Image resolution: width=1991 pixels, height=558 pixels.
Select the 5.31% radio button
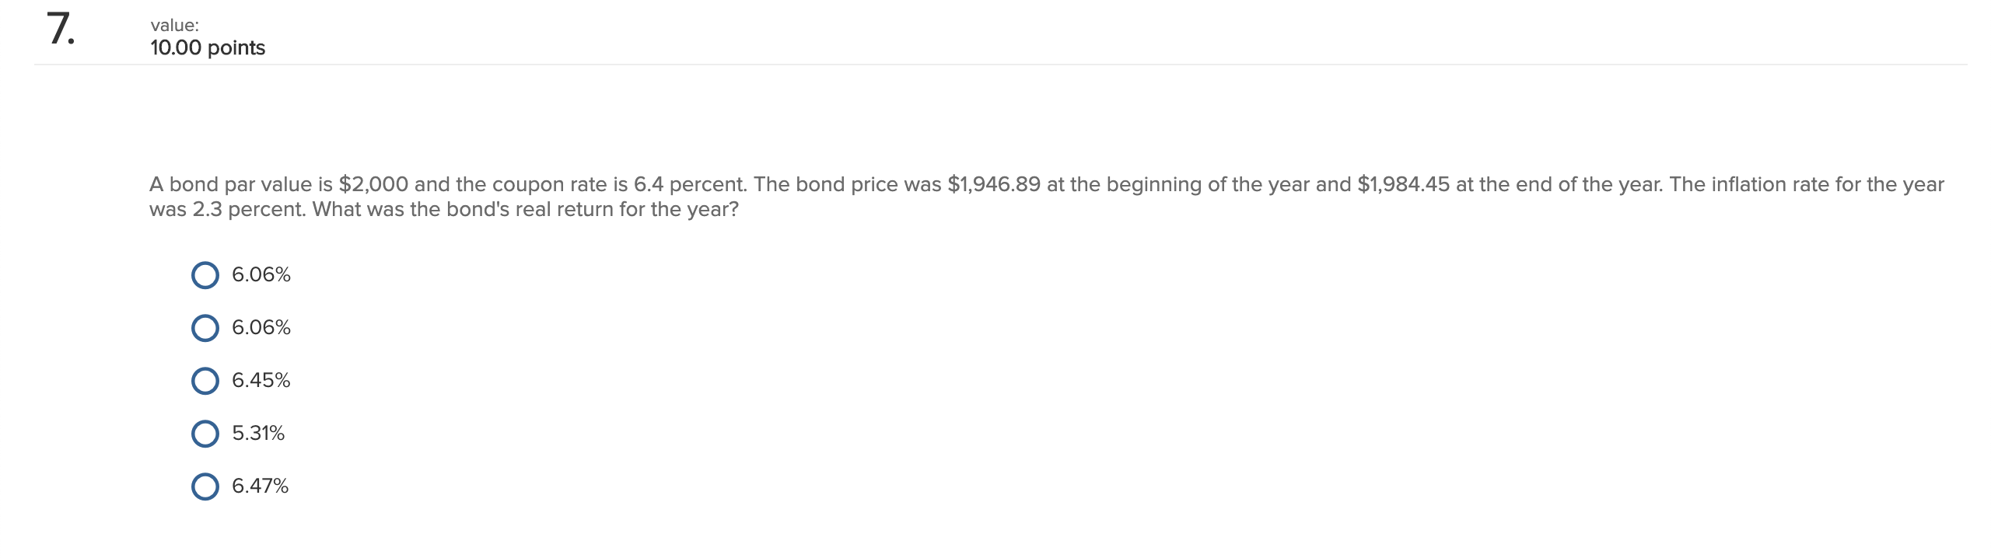coord(205,433)
